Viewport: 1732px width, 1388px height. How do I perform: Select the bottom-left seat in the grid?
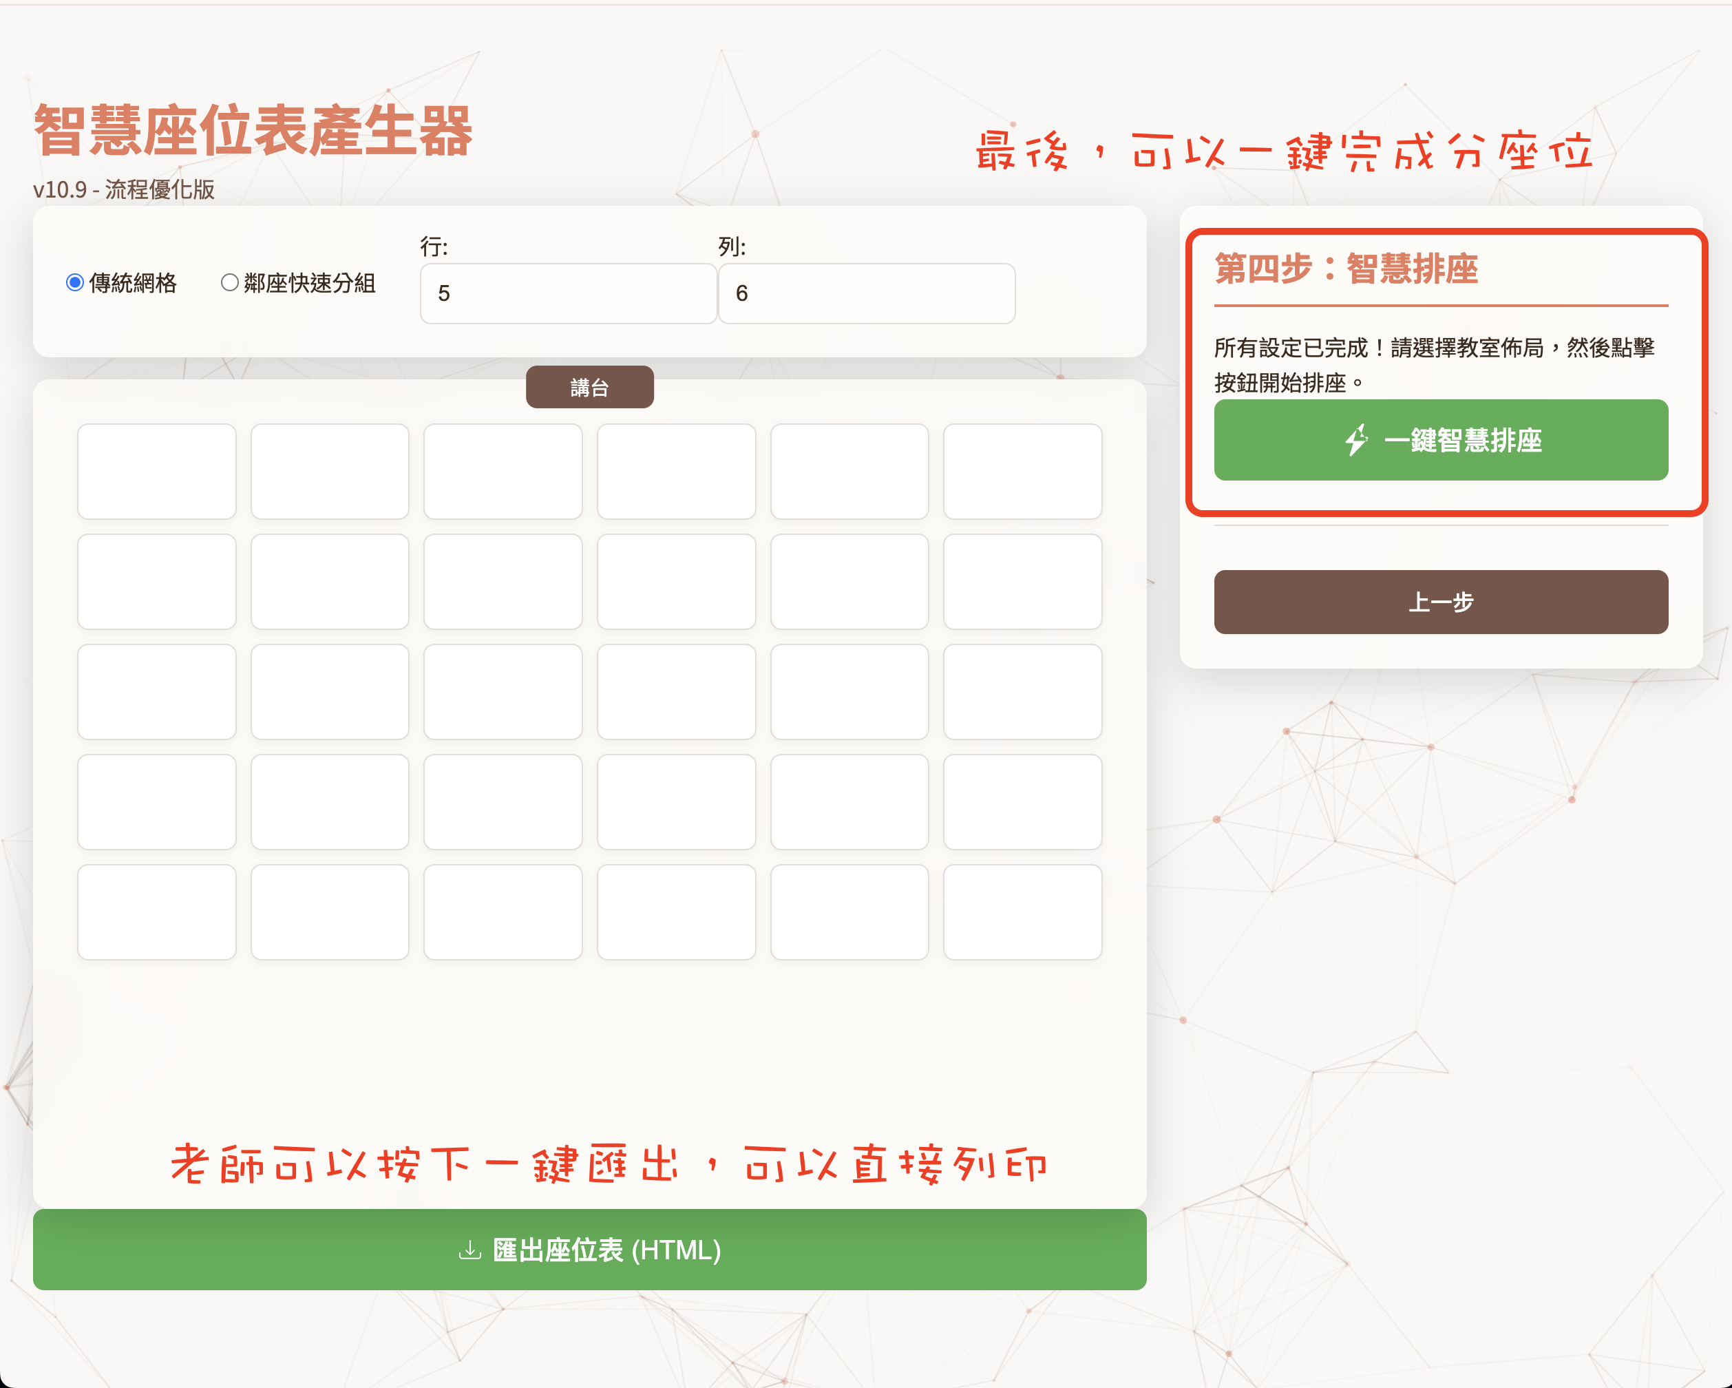157,912
